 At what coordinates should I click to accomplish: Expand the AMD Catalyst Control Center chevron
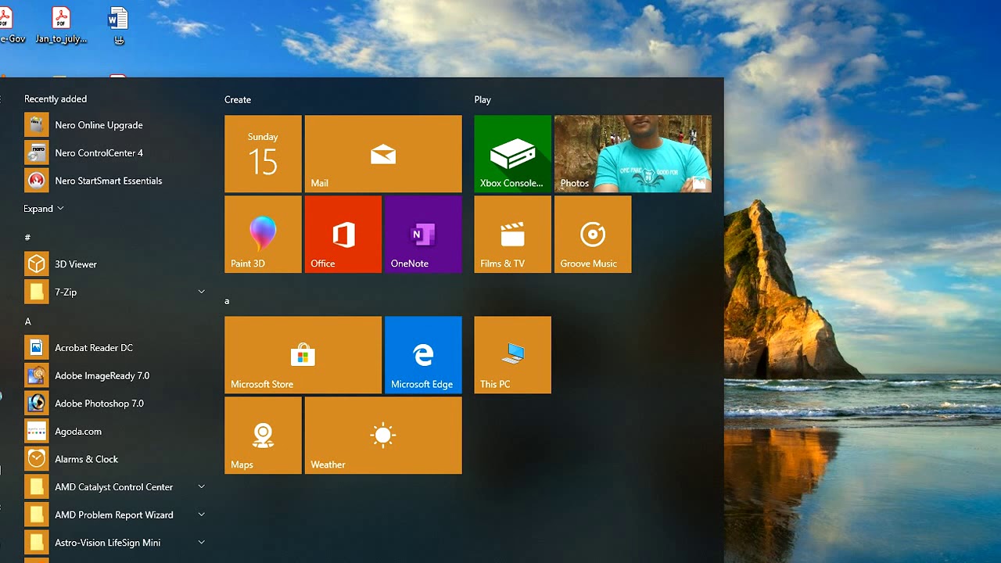(201, 486)
